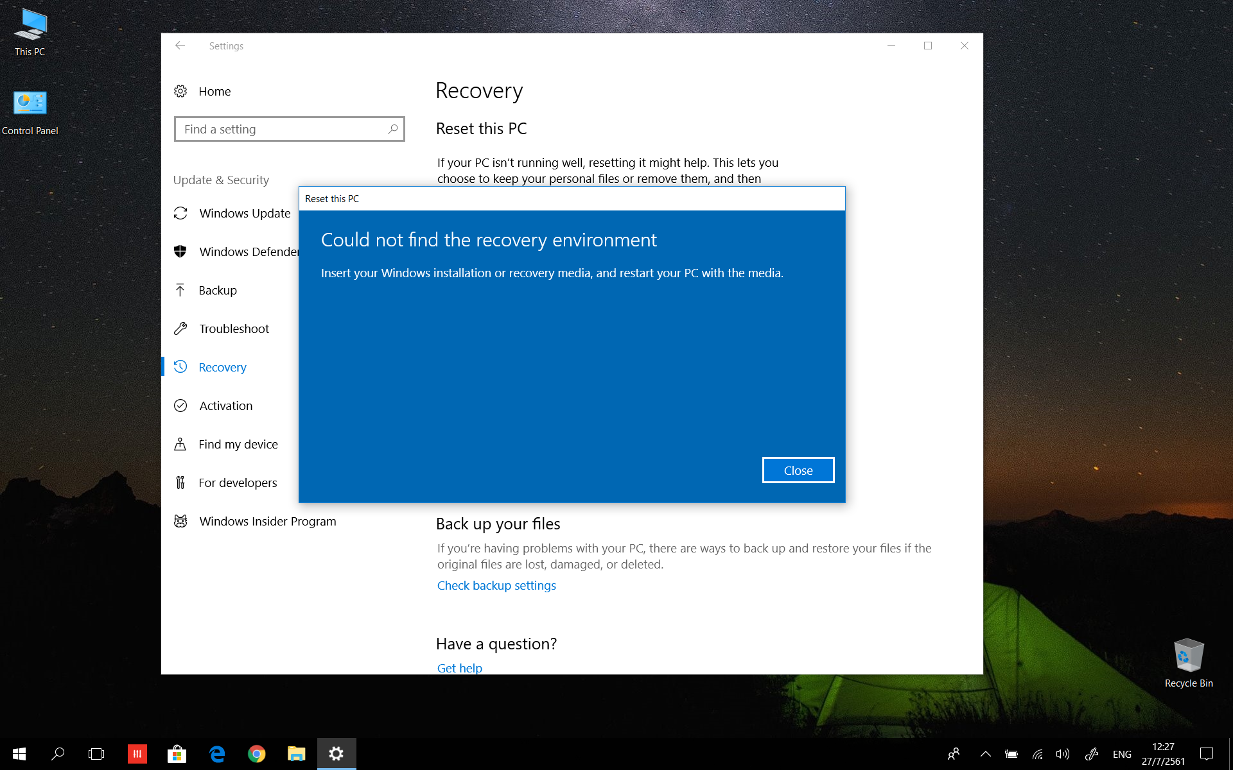Click the Get help link
The height and width of the screenshot is (770, 1233).
click(459, 667)
